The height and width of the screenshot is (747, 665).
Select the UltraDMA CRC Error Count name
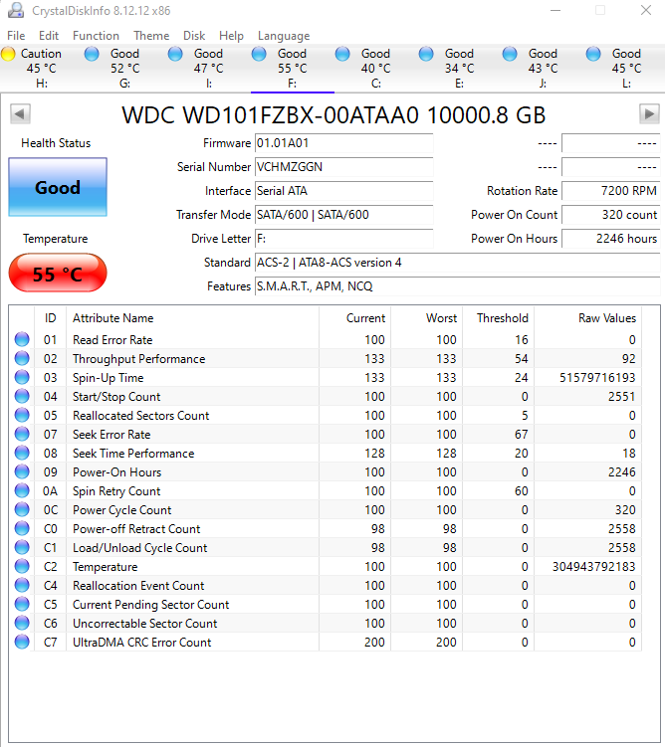(x=141, y=643)
